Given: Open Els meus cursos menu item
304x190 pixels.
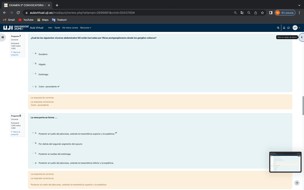Looking at the screenshot, I should click(x=70, y=28).
